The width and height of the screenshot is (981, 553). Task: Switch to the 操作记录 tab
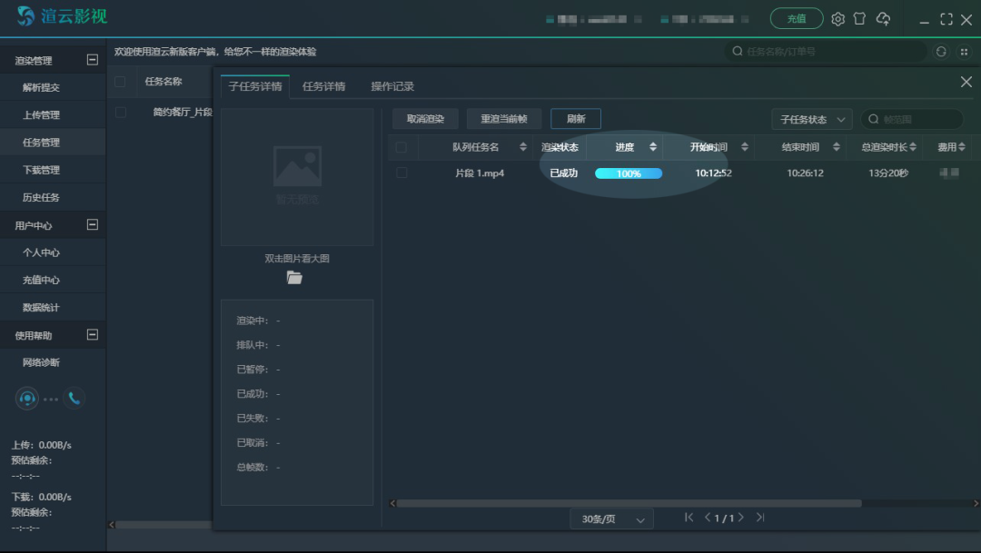click(x=392, y=87)
